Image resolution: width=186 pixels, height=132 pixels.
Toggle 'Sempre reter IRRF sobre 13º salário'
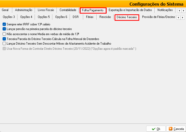[x=4, y=24]
